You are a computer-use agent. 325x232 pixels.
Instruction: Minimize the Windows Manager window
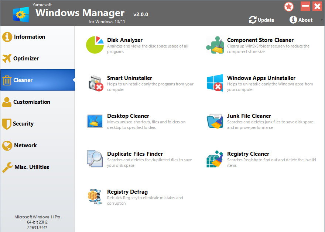(x=305, y=6)
